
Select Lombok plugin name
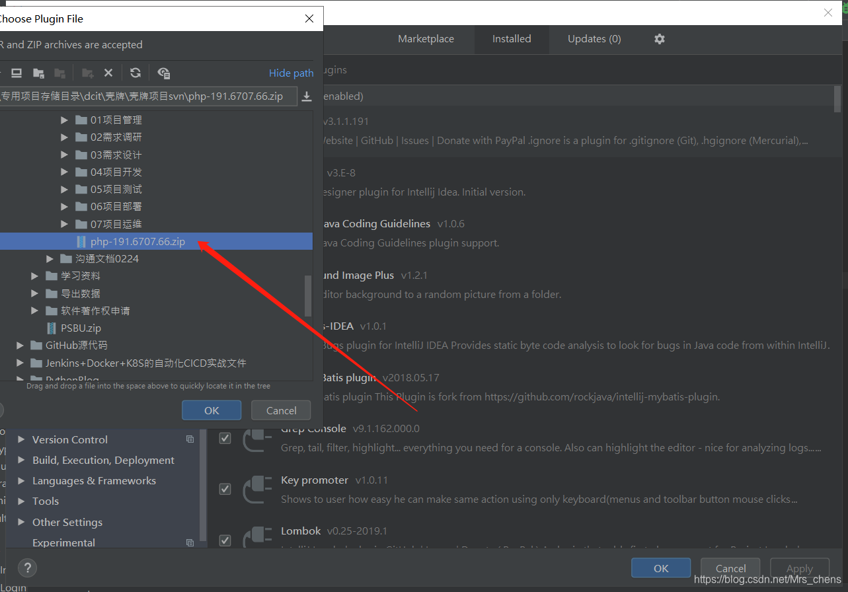[x=301, y=531]
